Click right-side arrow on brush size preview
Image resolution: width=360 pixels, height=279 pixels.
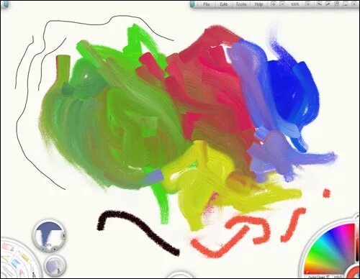click(x=63, y=235)
